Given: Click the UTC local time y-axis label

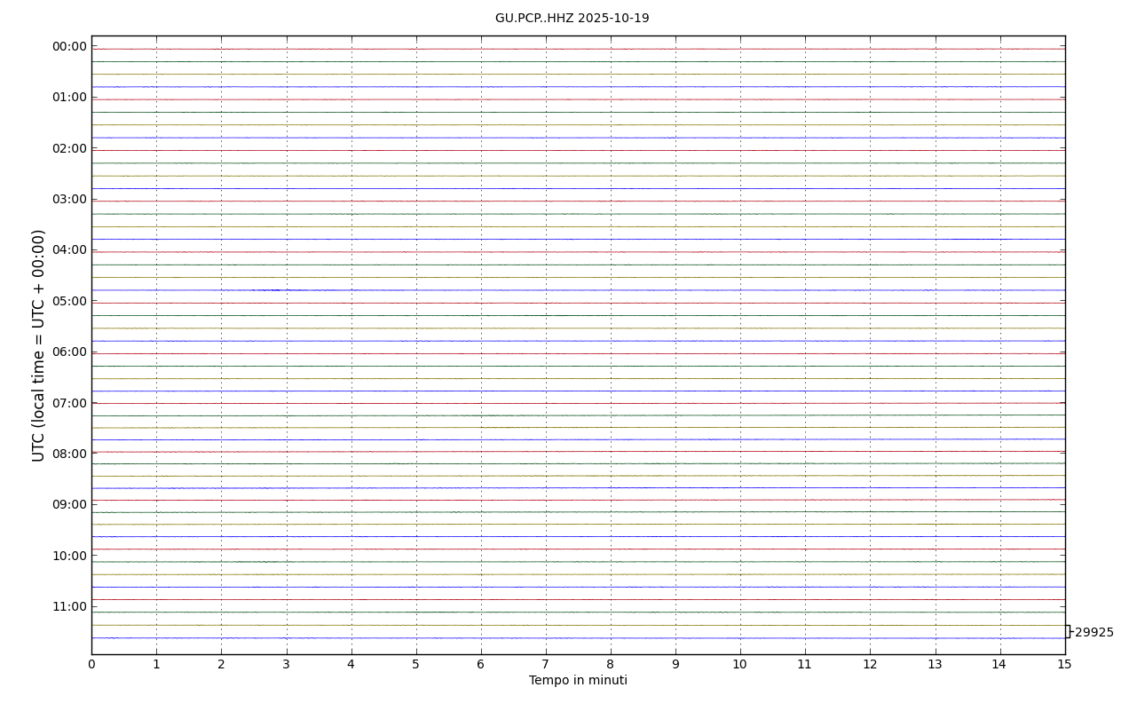Looking at the screenshot, I should coord(39,345).
